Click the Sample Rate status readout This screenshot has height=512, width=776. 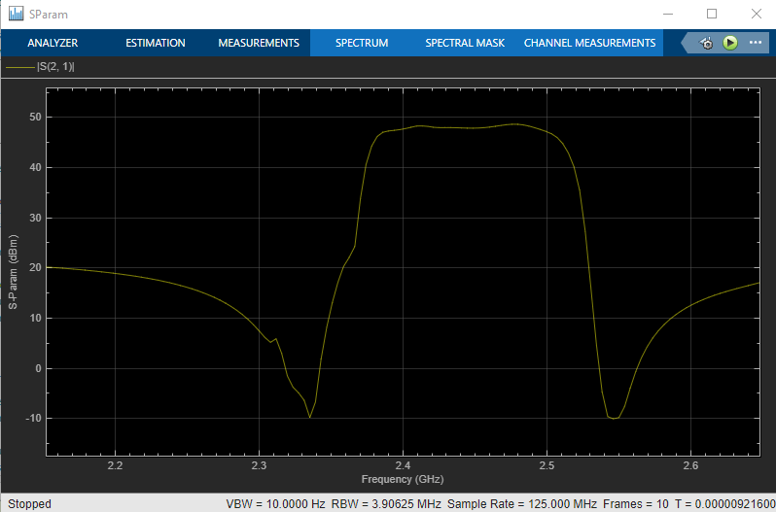(x=507, y=504)
